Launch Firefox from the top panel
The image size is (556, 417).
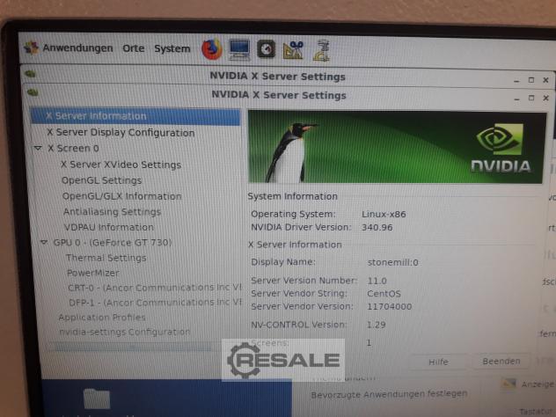click(x=212, y=49)
